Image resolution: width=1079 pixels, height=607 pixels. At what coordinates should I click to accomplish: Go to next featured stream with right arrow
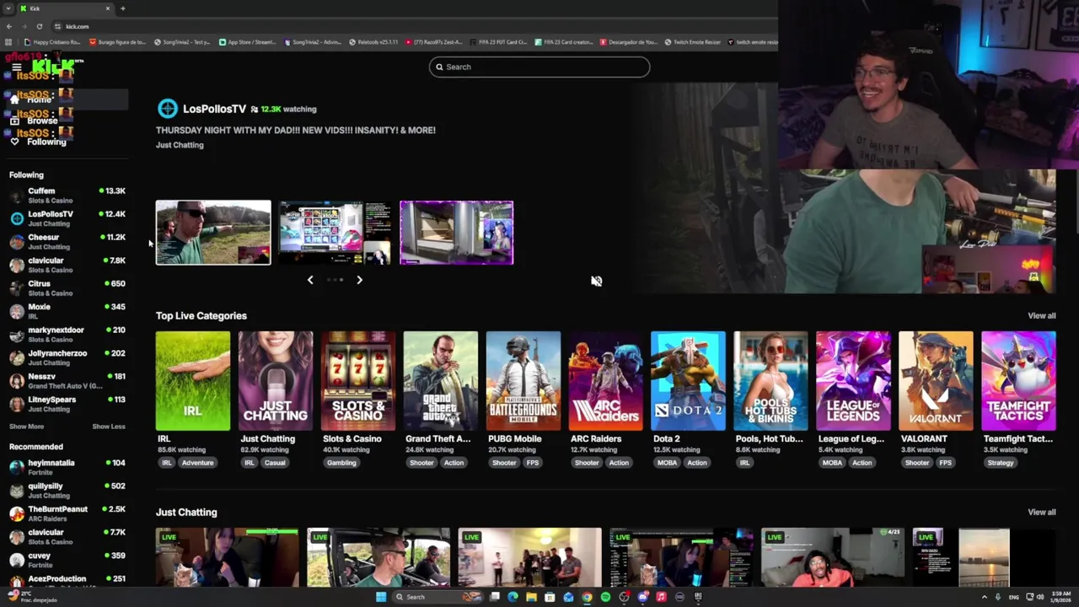(359, 280)
